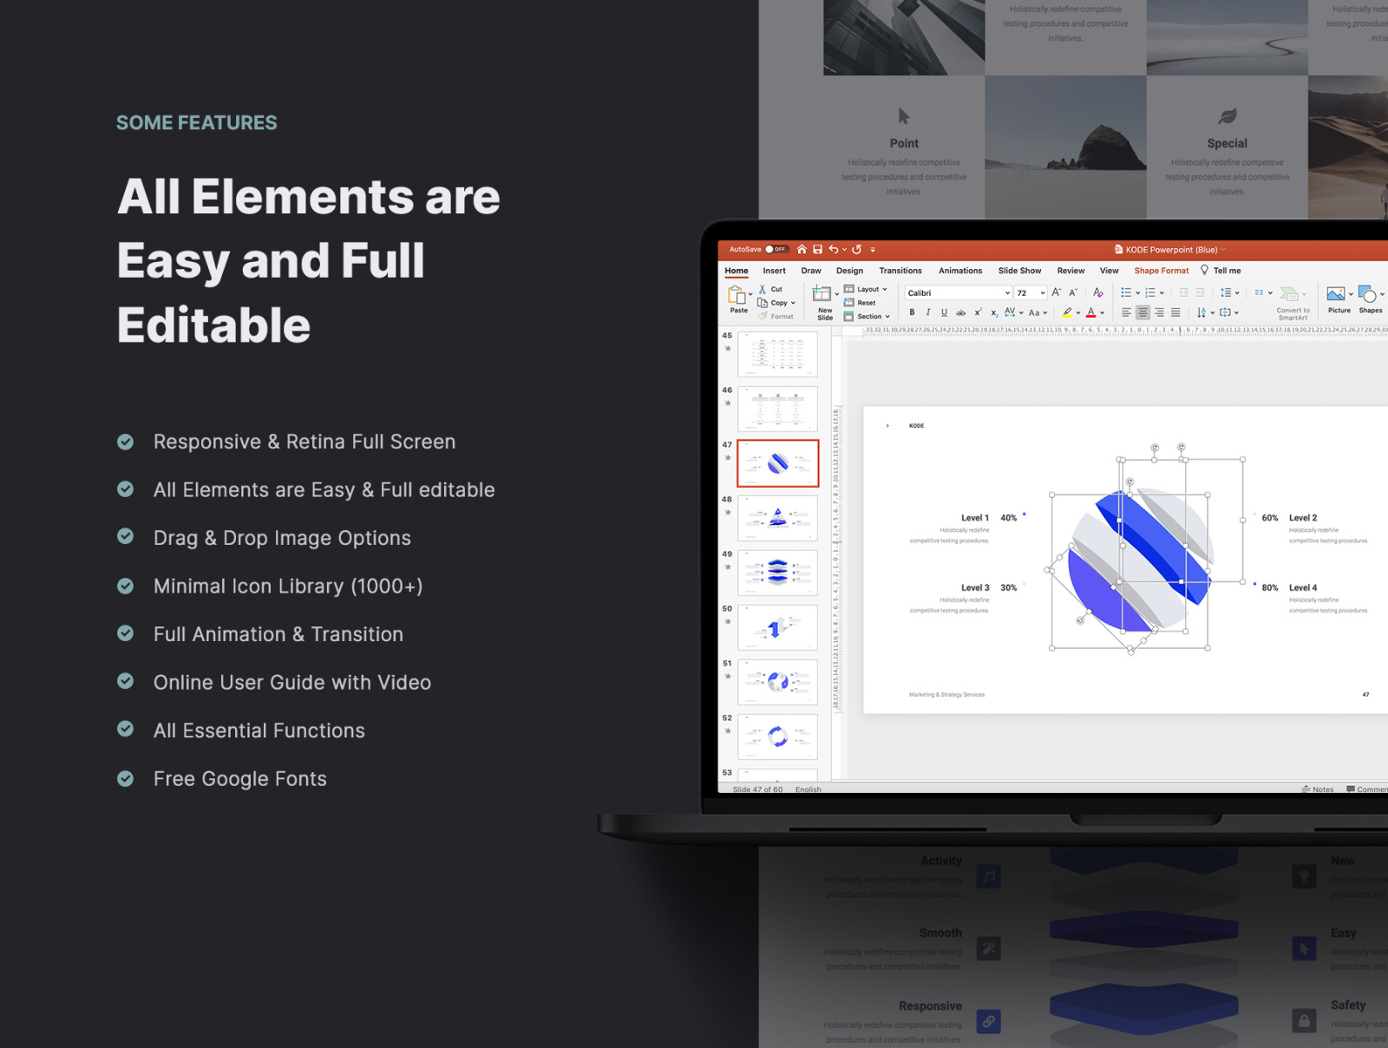Image resolution: width=1388 pixels, height=1048 pixels.
Task: Click the Save disk icon
Action: tap(817, 249)
